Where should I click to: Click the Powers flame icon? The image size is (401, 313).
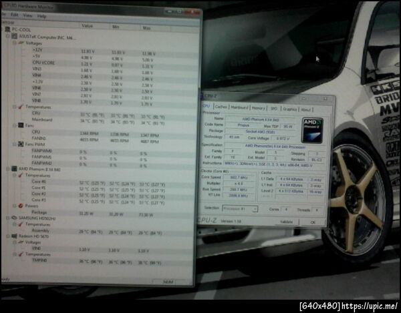pos(21,206)
